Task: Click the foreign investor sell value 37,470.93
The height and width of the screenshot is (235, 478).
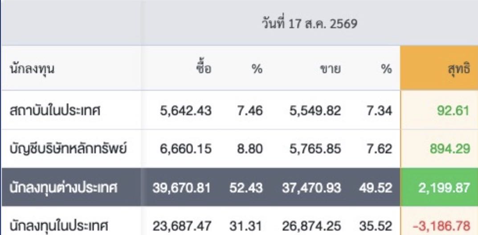Action: [x=311, y=188]
